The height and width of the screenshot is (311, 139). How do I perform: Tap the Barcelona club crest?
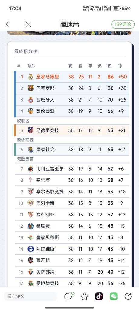(x=31, y=88)
